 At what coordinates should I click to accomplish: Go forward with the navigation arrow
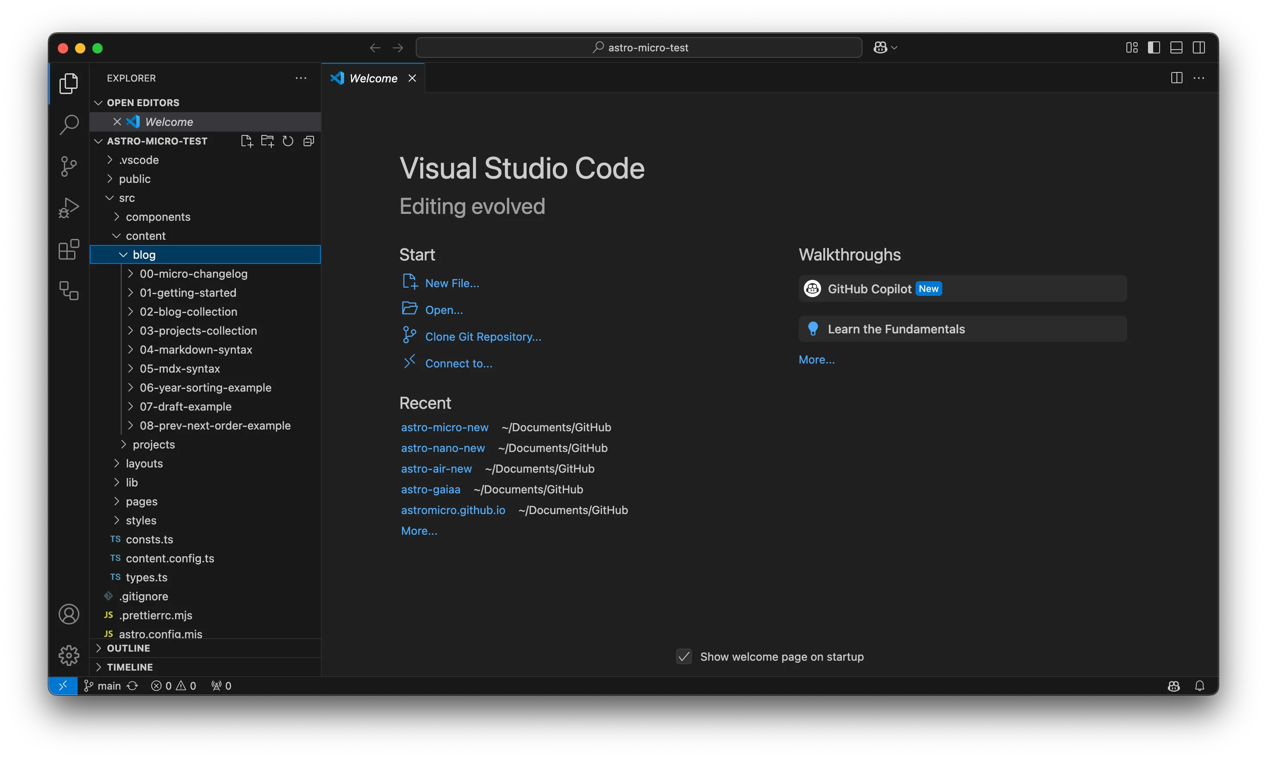coord(398,47)
